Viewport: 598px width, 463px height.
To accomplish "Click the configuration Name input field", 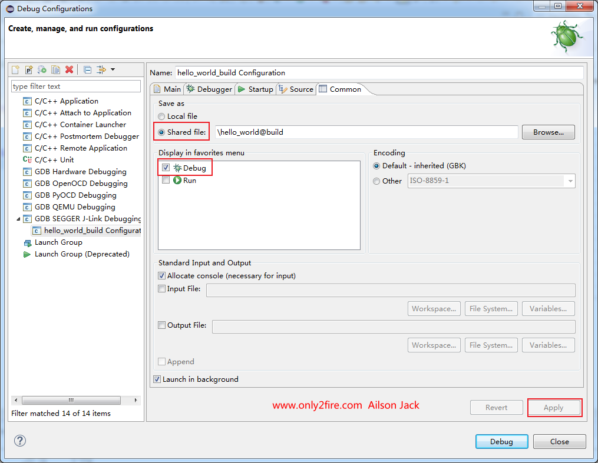I will [x=379, y=73].
